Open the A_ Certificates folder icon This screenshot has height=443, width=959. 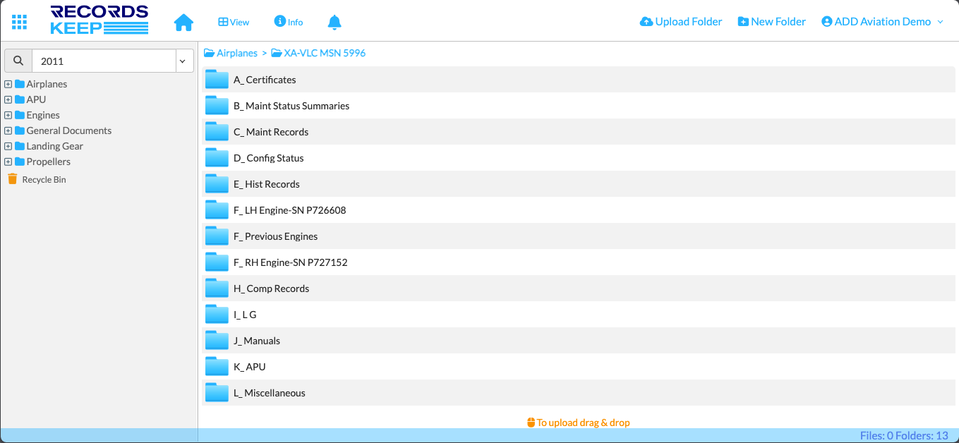[217, 80]
